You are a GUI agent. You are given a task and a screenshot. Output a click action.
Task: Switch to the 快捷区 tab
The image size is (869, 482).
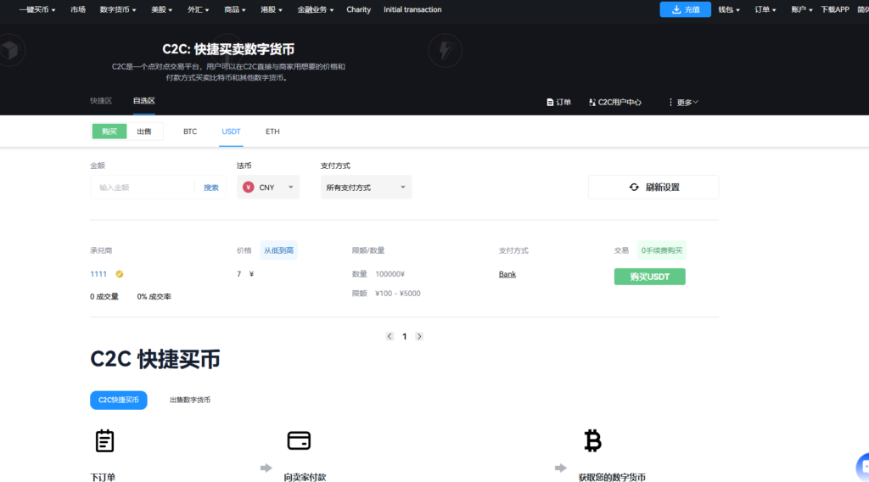point(101,101)
